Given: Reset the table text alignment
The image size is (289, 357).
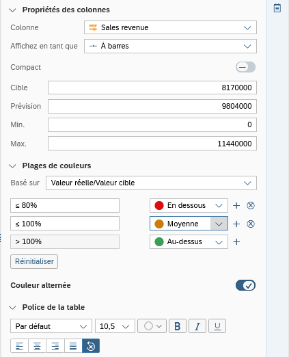Looking at the screenshot, I should tap(91, 346).
